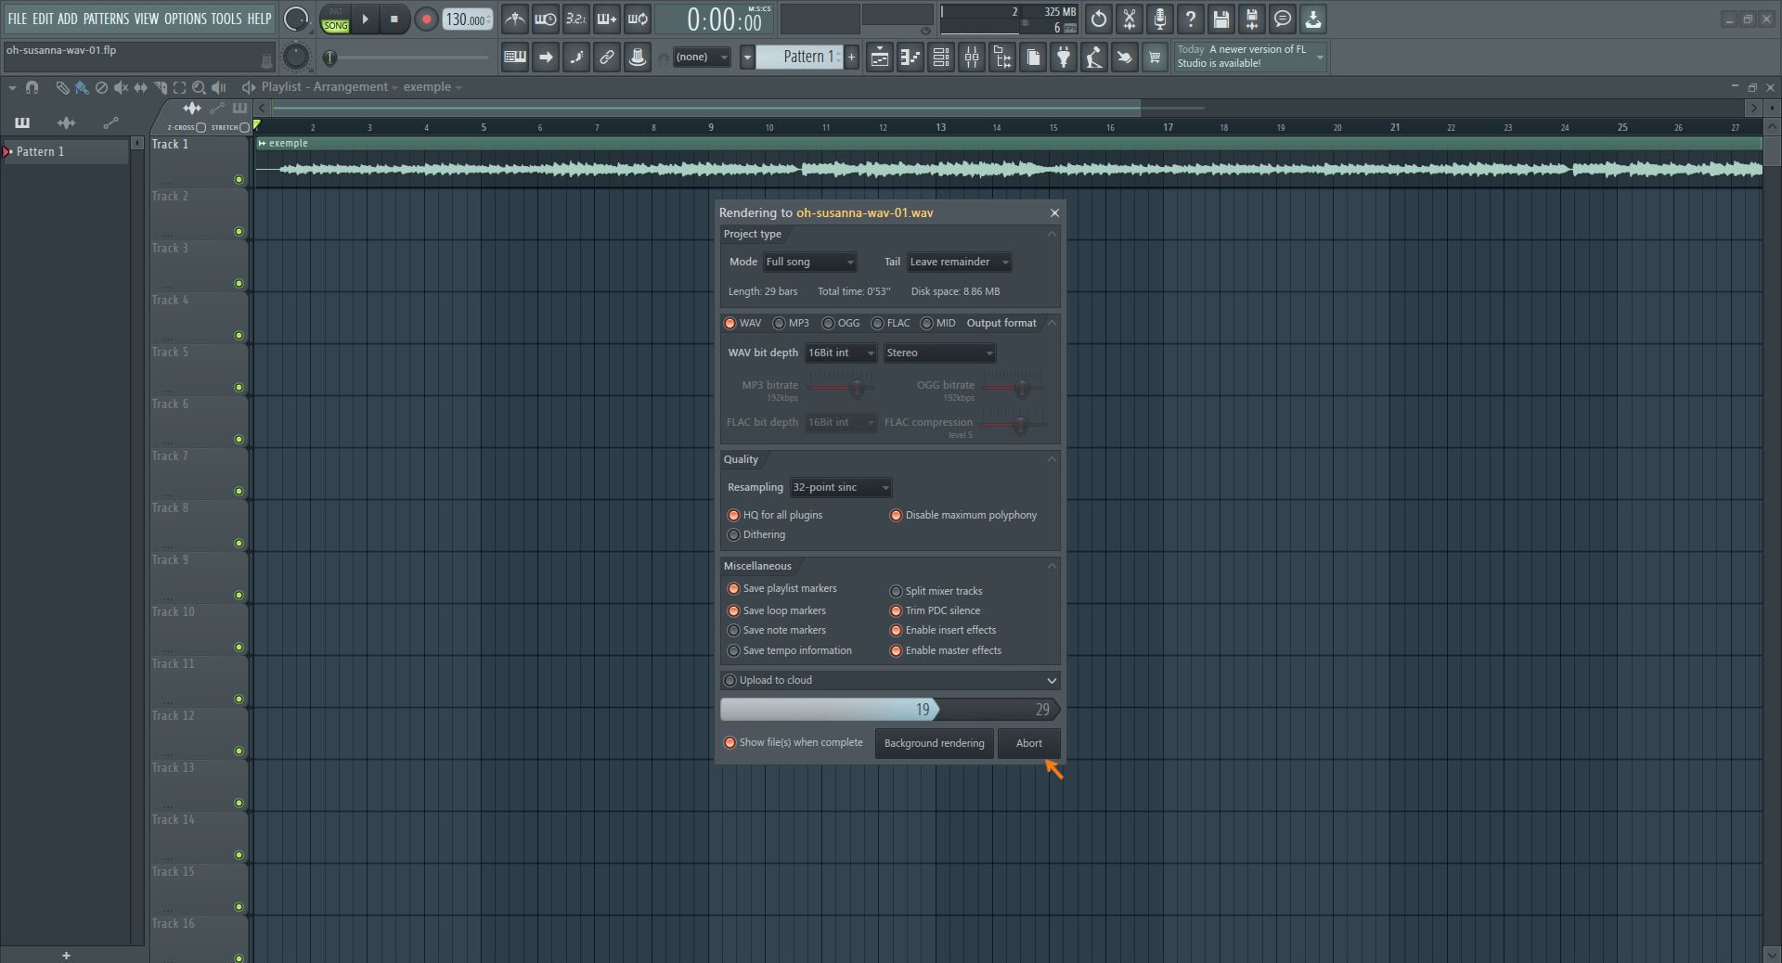Enable blend recording overdub icon
Image resolution: width=1782 pixels, height=963 pixels.
[x=607, y=19]
